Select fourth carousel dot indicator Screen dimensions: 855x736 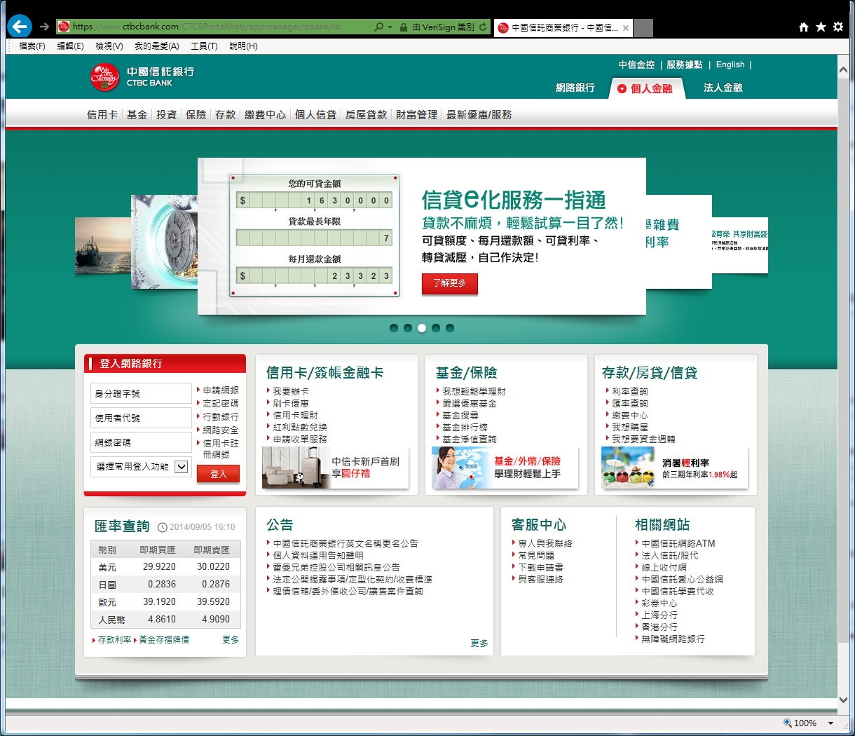[436, 328]
